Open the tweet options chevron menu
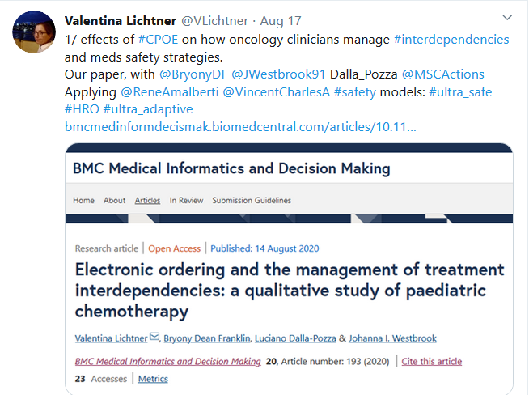 click(x=507, y=17)
